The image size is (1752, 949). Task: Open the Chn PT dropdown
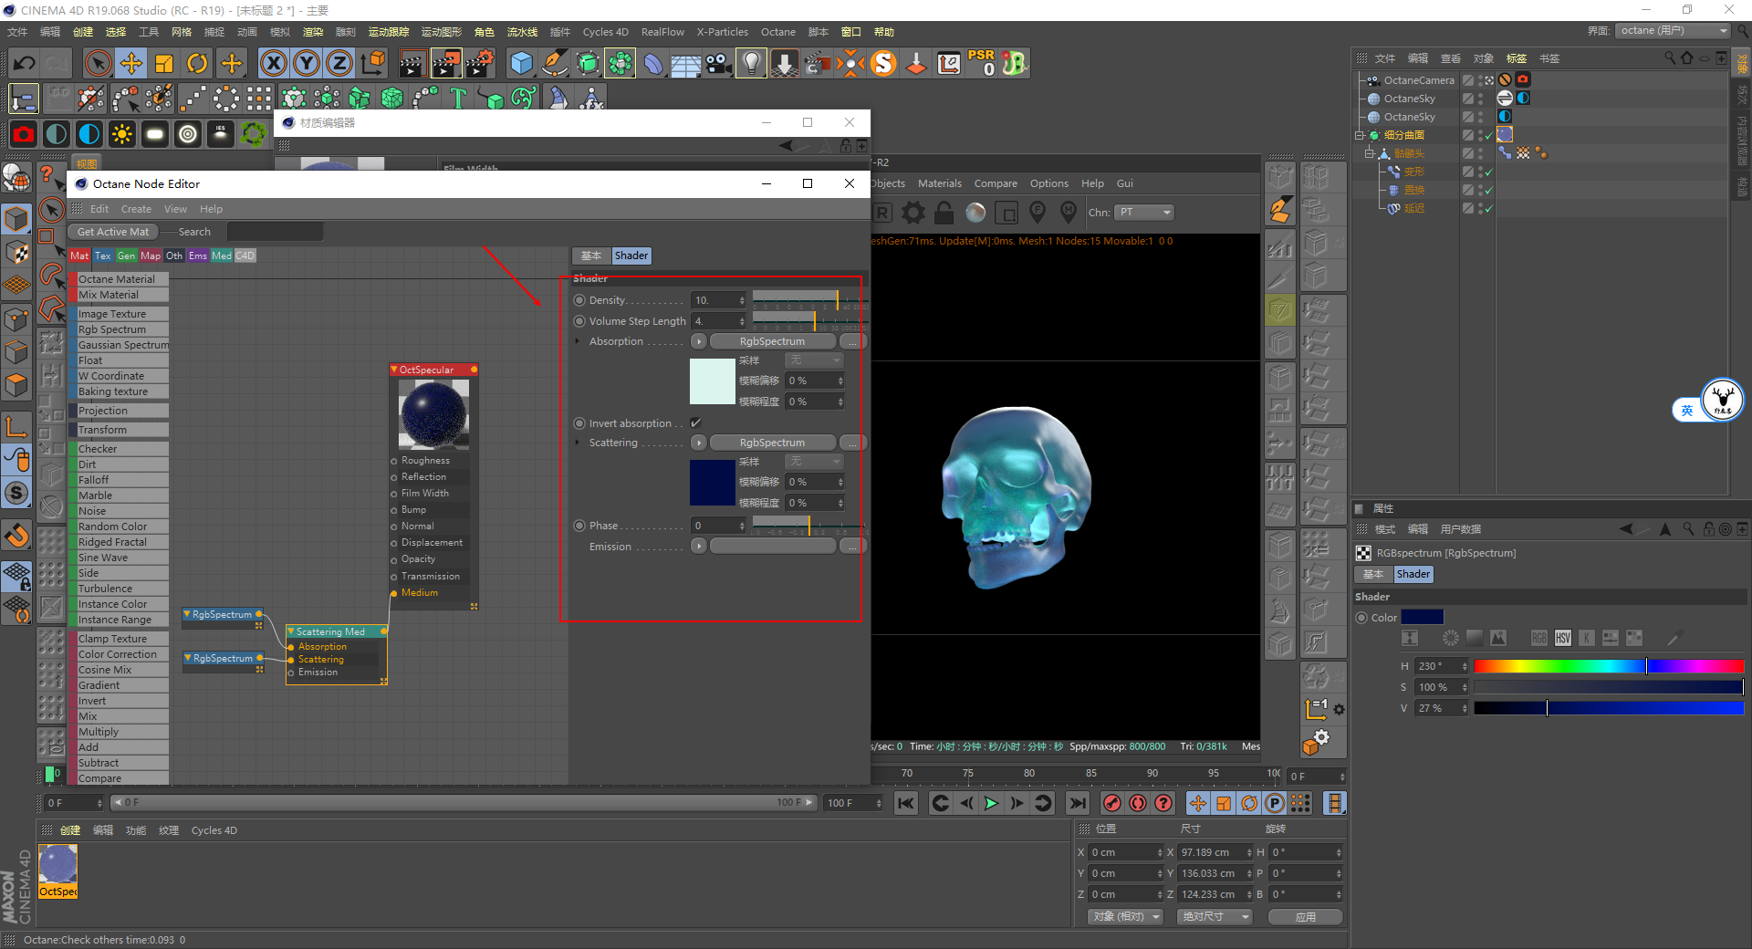1144,213
